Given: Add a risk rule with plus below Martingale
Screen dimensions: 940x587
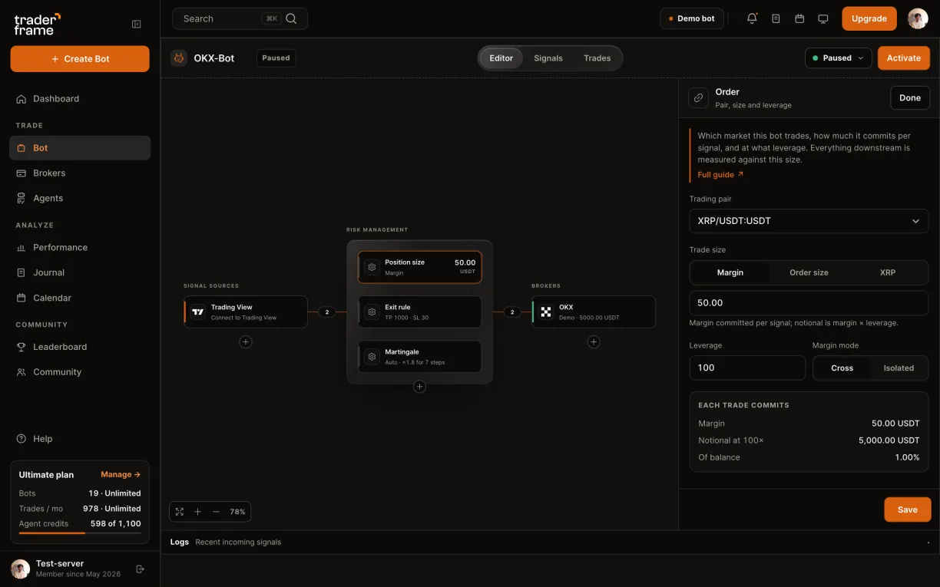Looking at the screenshot, I should [419, 387].
